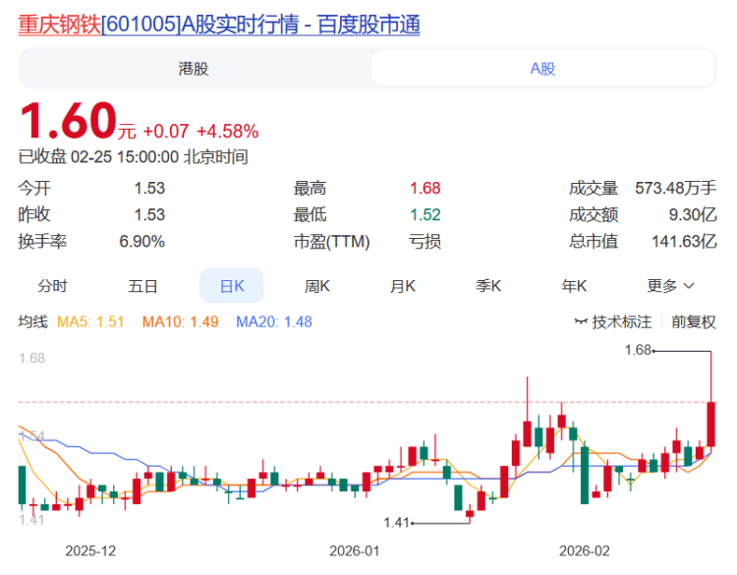The width and height of the screenshot is (737, 575).
Task: Click the MA20: 1.48 indicator label
Action: point(274,322)
